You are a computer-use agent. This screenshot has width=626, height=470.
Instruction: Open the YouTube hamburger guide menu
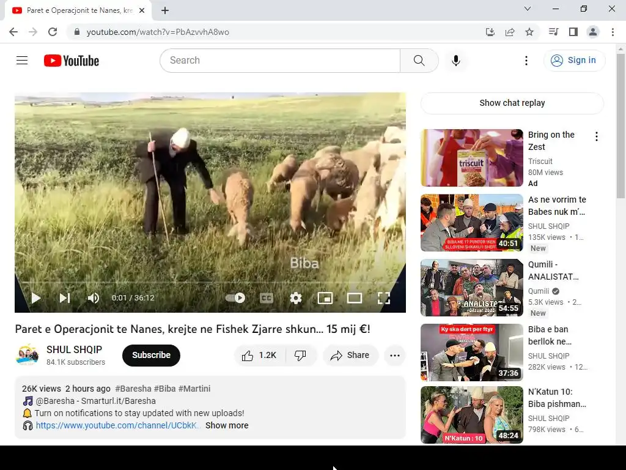[22, 61]
